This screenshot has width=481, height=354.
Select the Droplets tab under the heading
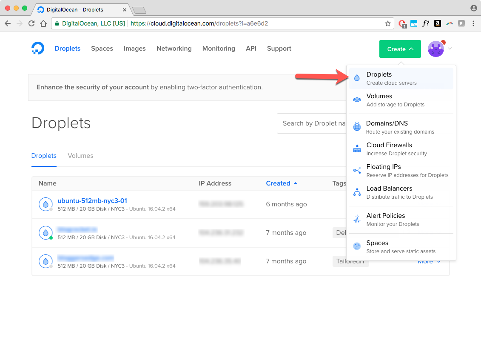[x=44, y=156]
